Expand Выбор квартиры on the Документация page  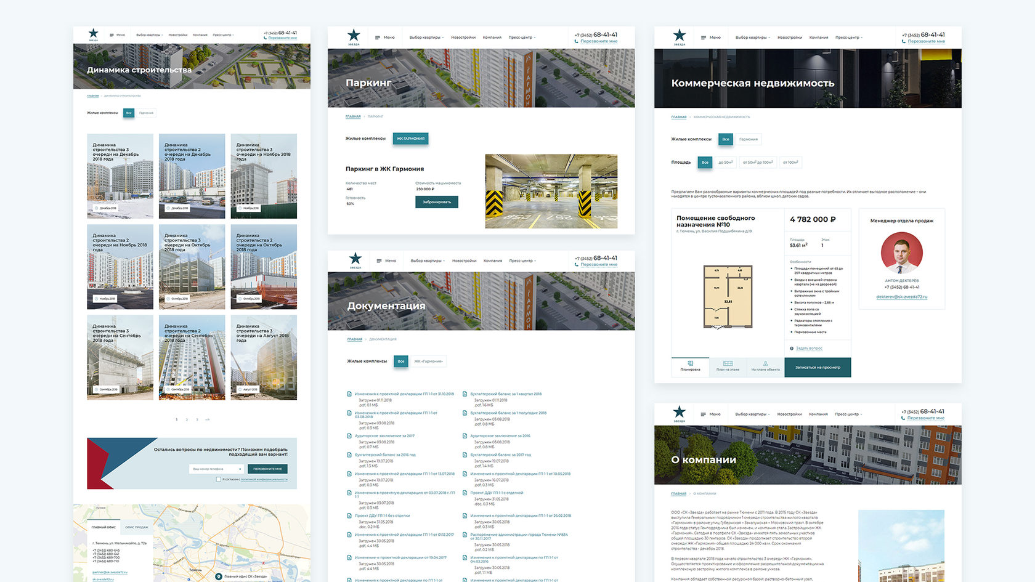(428, 261)
